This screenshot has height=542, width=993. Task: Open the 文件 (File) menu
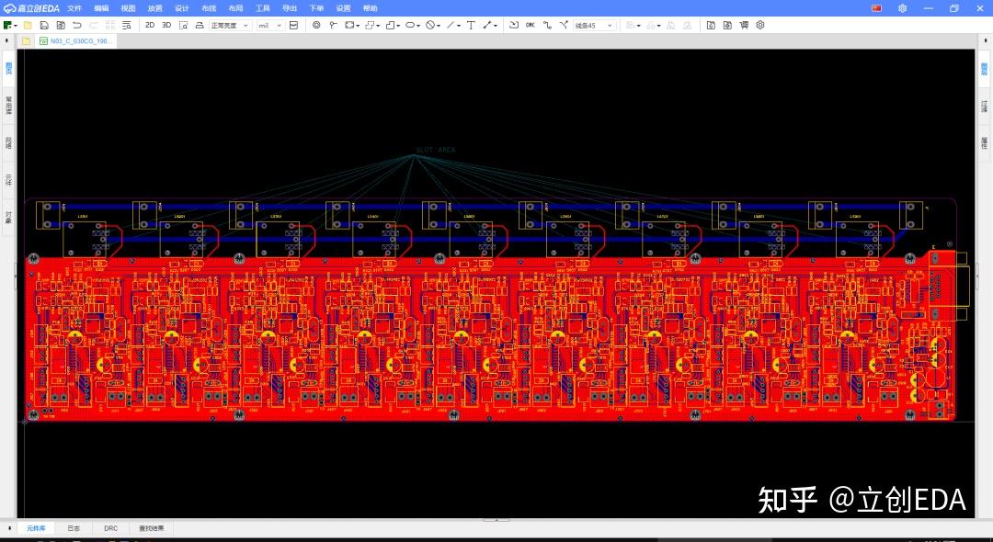point(74,8)
